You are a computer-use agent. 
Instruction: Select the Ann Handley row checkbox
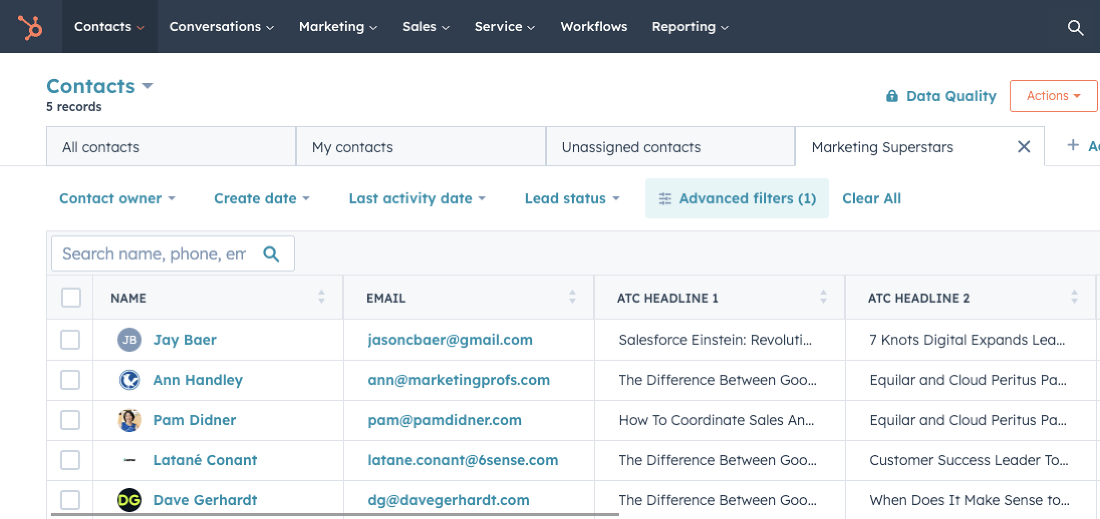(x=70, y=380)
